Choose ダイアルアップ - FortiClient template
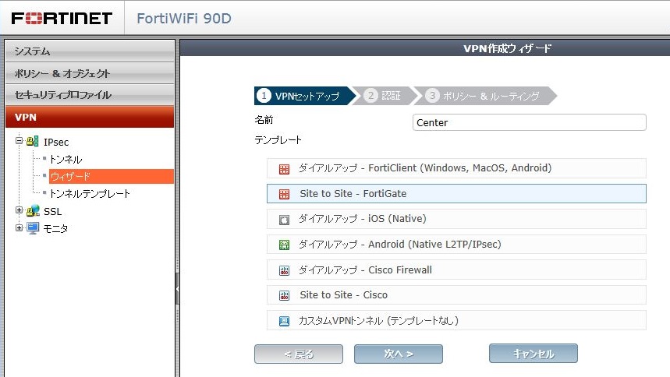Screen dimensions: 670x377 click(456, 168)
